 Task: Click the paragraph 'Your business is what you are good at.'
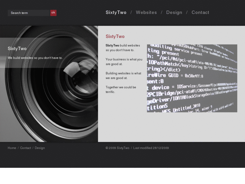[124, 62]
